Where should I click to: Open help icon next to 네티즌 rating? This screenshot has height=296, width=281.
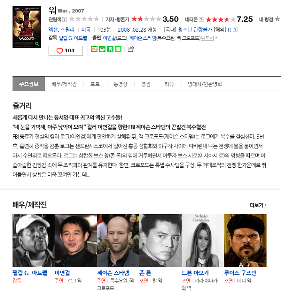click(202, 19)
